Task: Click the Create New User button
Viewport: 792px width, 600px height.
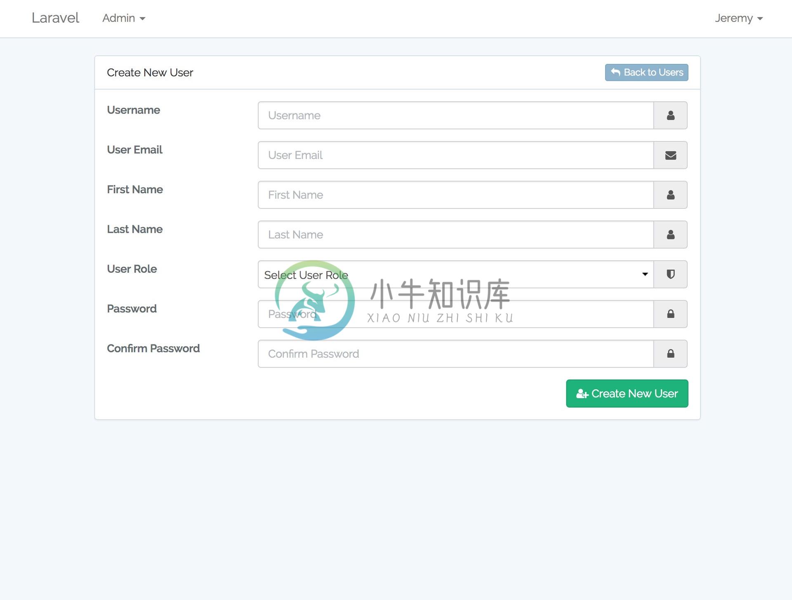Action: (x=627, y=393)
